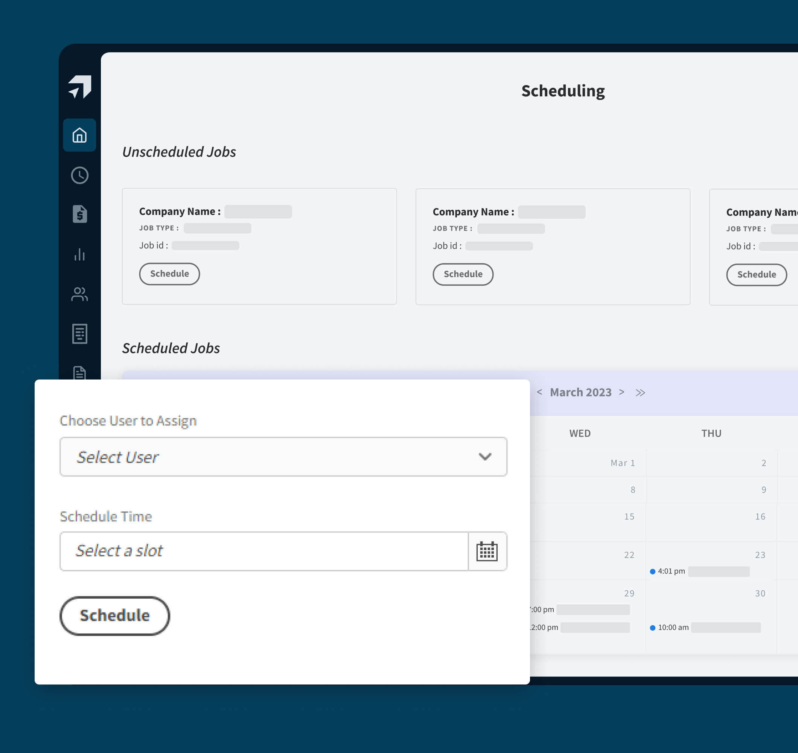Click the app logo at the sidebar top
Image resolution: width=798 pixels, height=753 pixels.
[79, 85]
